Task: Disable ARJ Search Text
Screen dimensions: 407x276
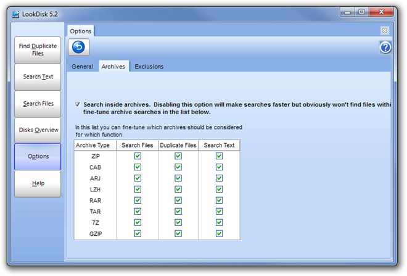Action: tap(219, 178)
